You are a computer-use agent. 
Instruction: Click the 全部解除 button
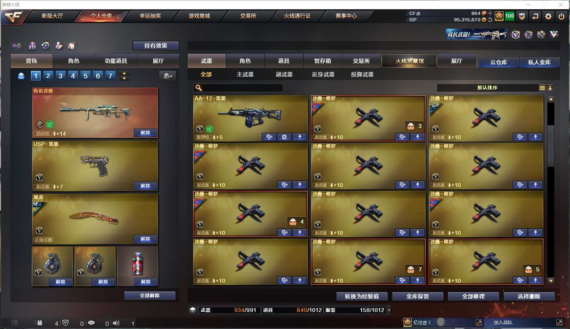pyautogui.click(x=150, y=295)
